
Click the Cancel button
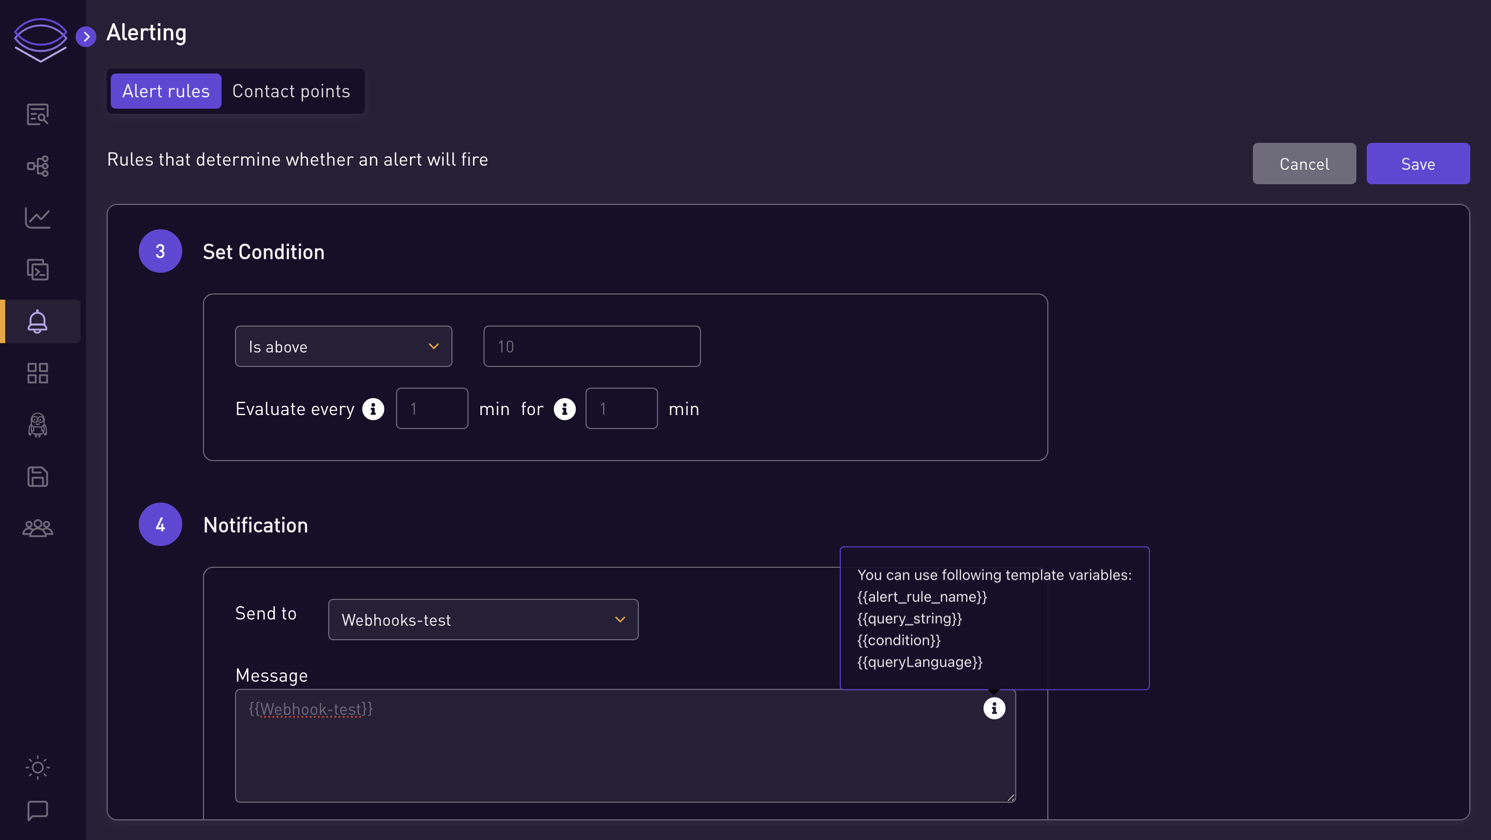tap(1304, 164)
